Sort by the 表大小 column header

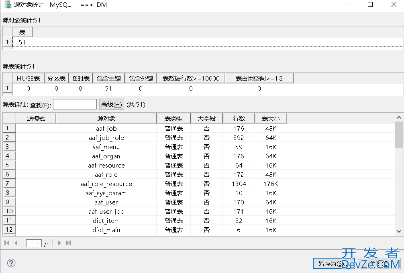(x=271, y=118)
